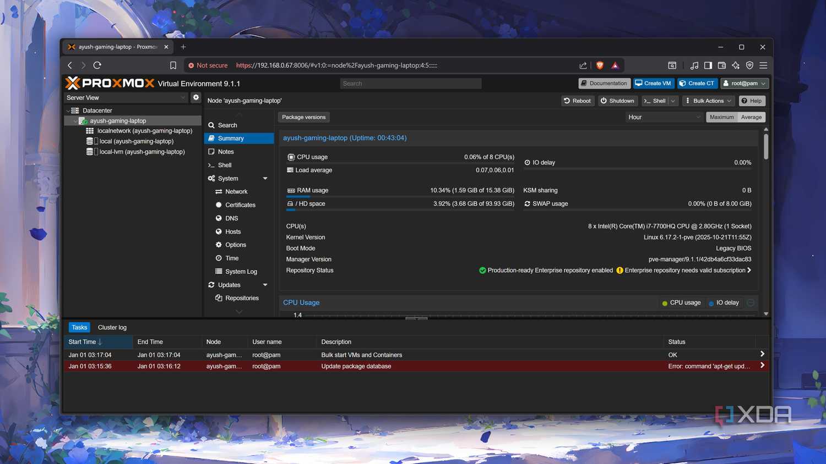Open the root@pam user menu
The height and width of the screenshot is (464, 826).
click(744, 83)
